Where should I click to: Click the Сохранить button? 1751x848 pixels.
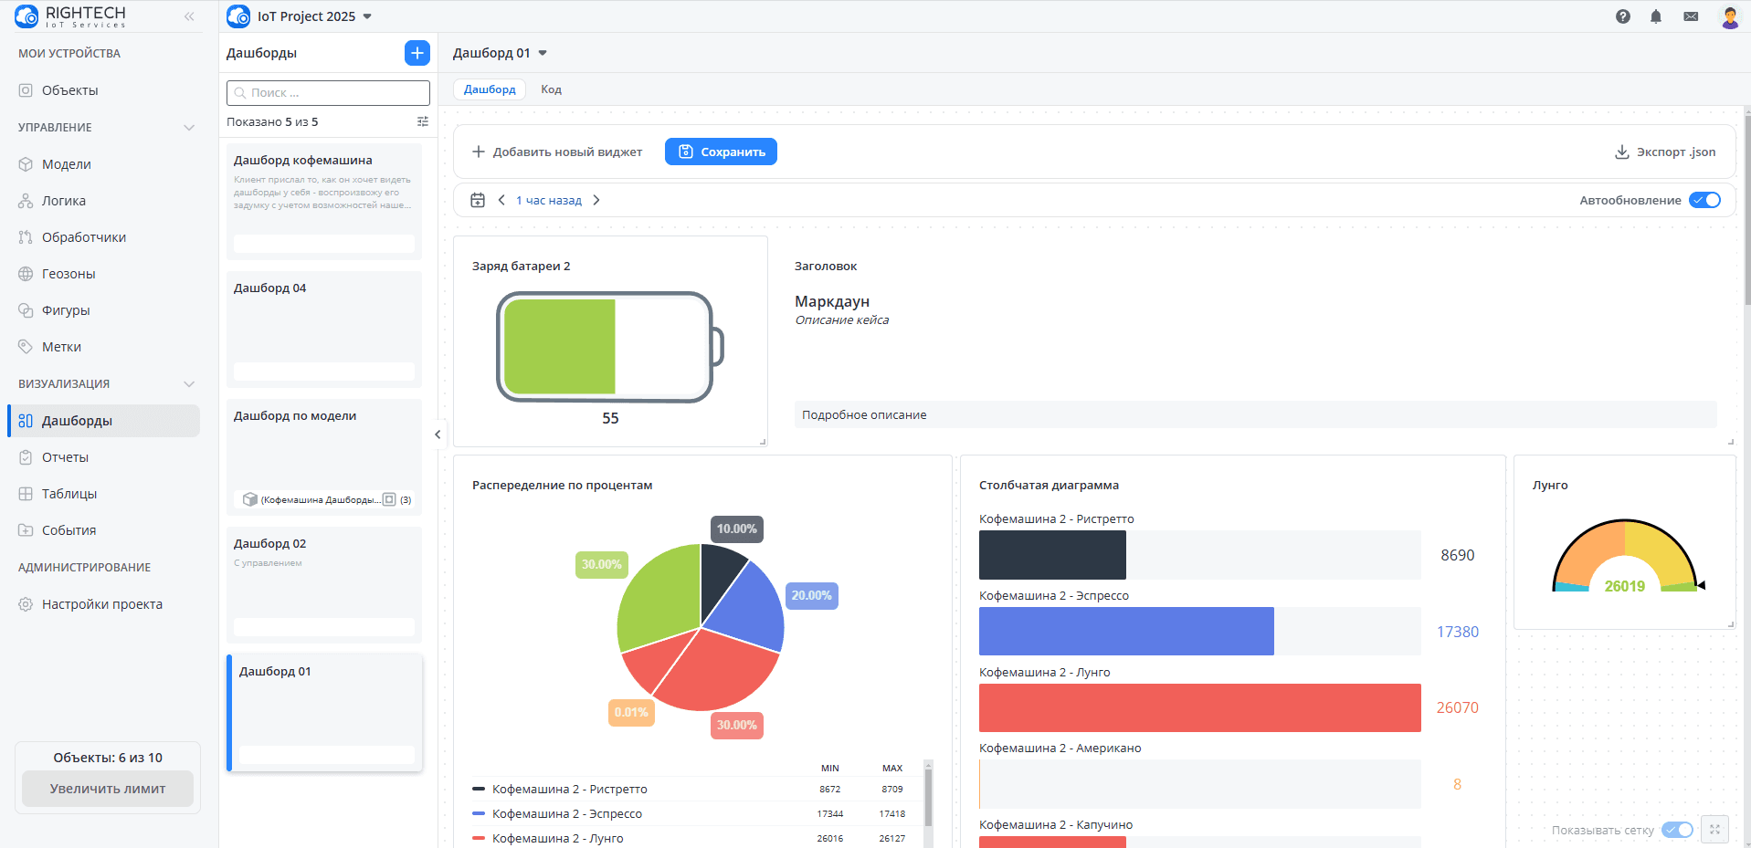[x=721, y=151]
